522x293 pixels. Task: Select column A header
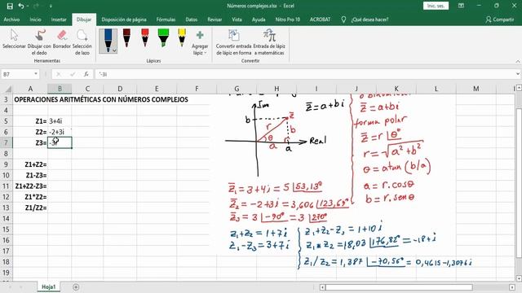[30, 89]
